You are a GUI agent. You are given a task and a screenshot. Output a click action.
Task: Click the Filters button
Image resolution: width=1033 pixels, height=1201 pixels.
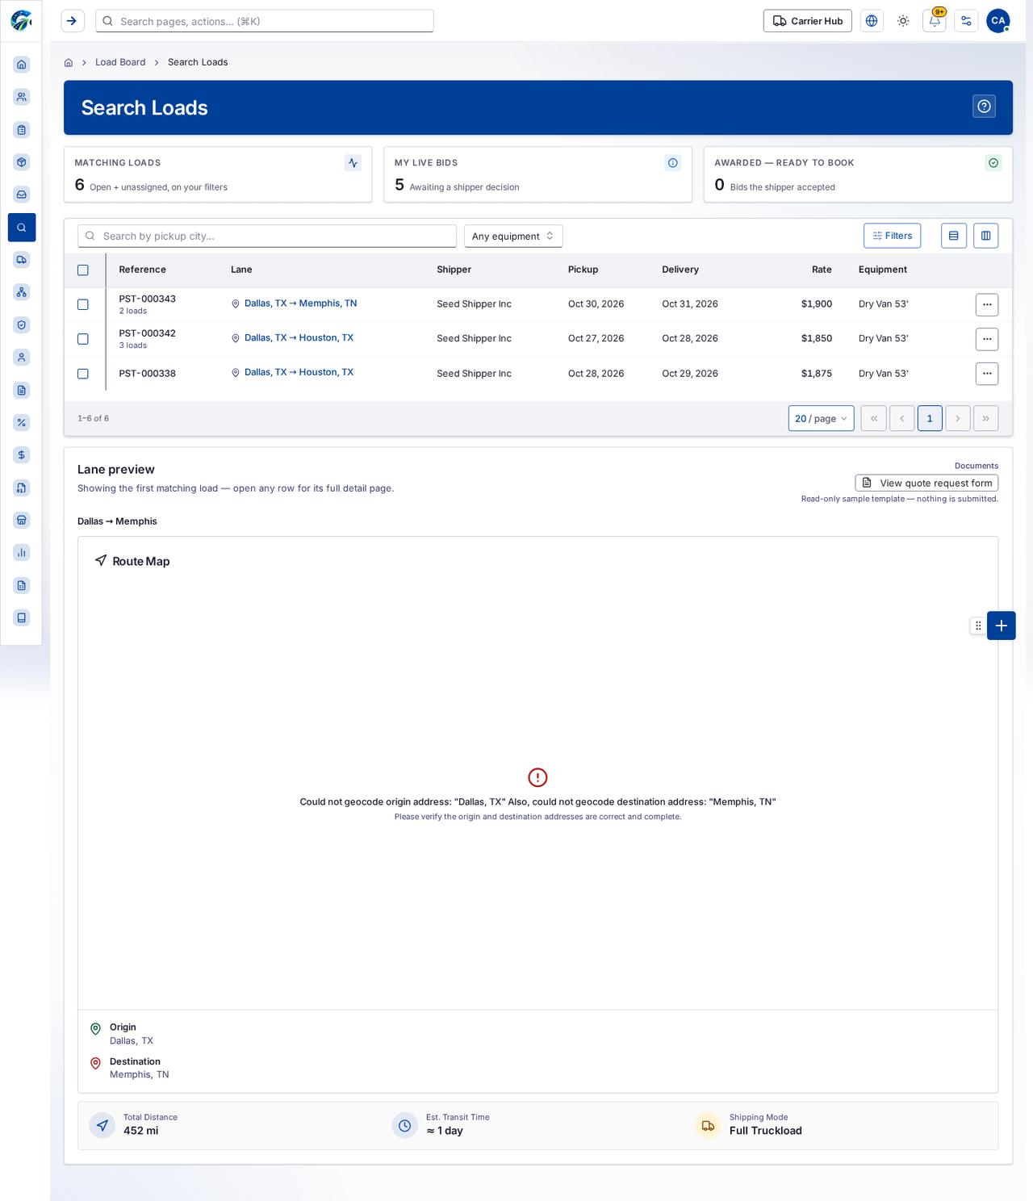pyautogui.click(x=892, y=236)
